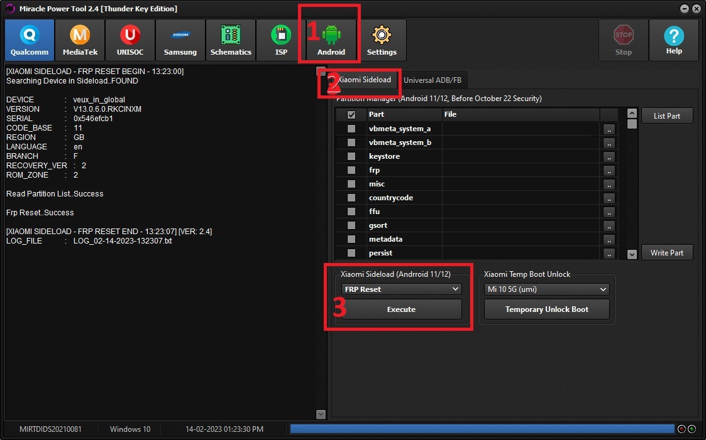Click the Execute button
Image resolution: width=706 pixels, height=440 pixels.
coord(401,309)
